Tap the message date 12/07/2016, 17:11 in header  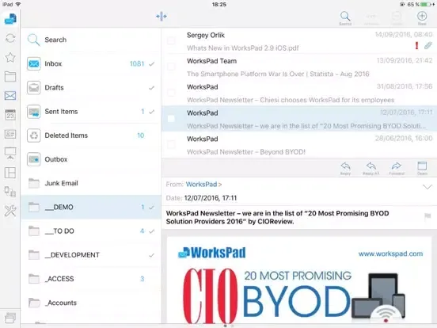click(211, 198)
